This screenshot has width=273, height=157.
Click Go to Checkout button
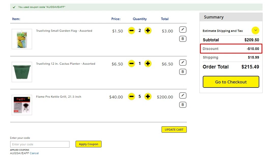point(231,82)
